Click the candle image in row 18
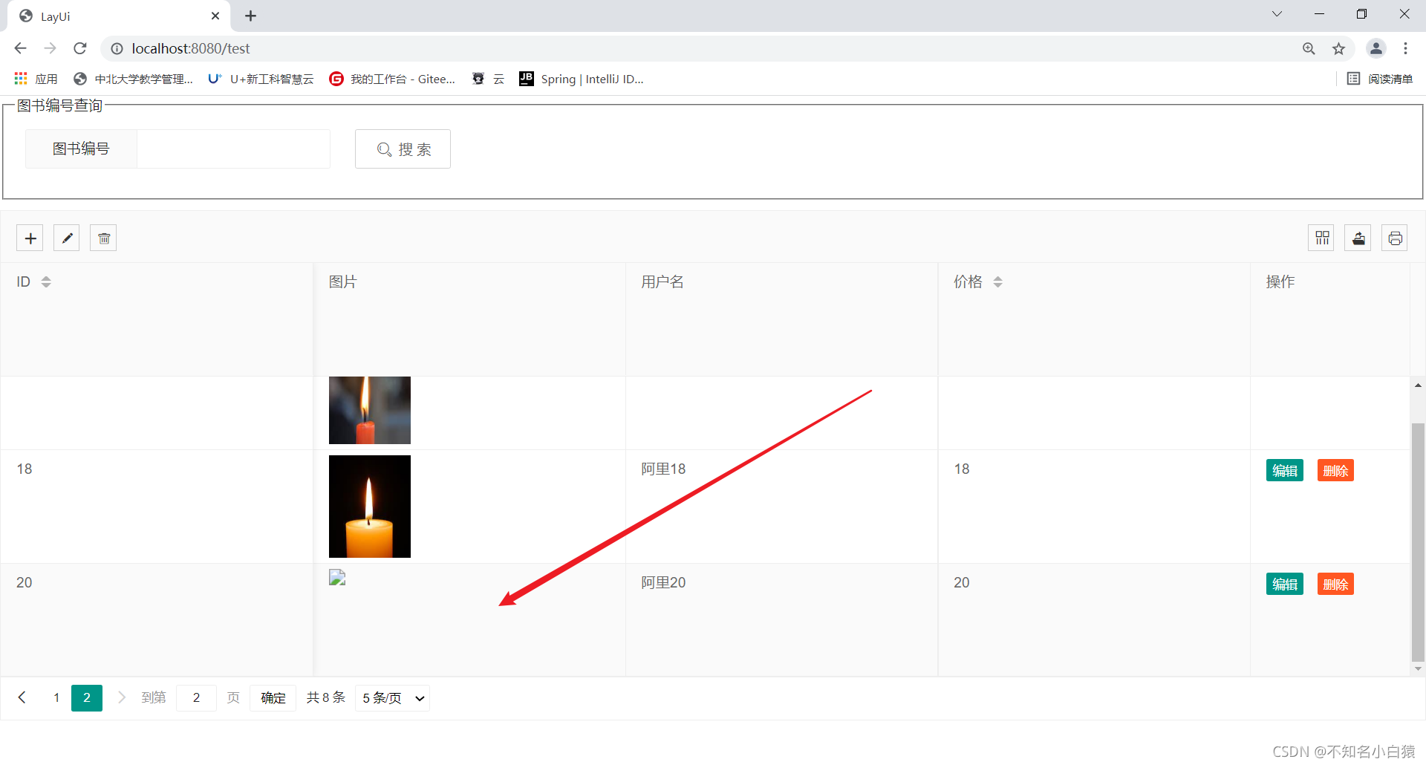The height and width of the screenshot is (765, 1426). tap(370, 507)
